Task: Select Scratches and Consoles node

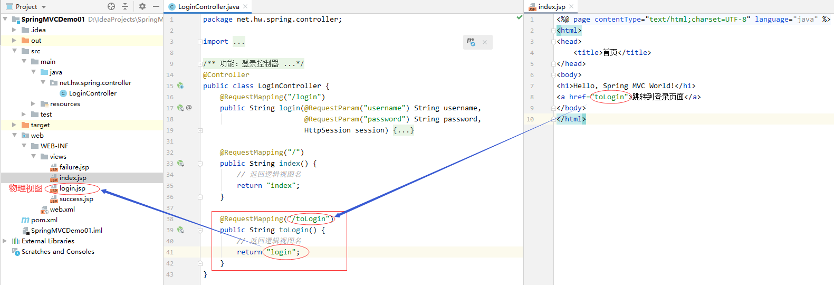Action: coord(53,251)
